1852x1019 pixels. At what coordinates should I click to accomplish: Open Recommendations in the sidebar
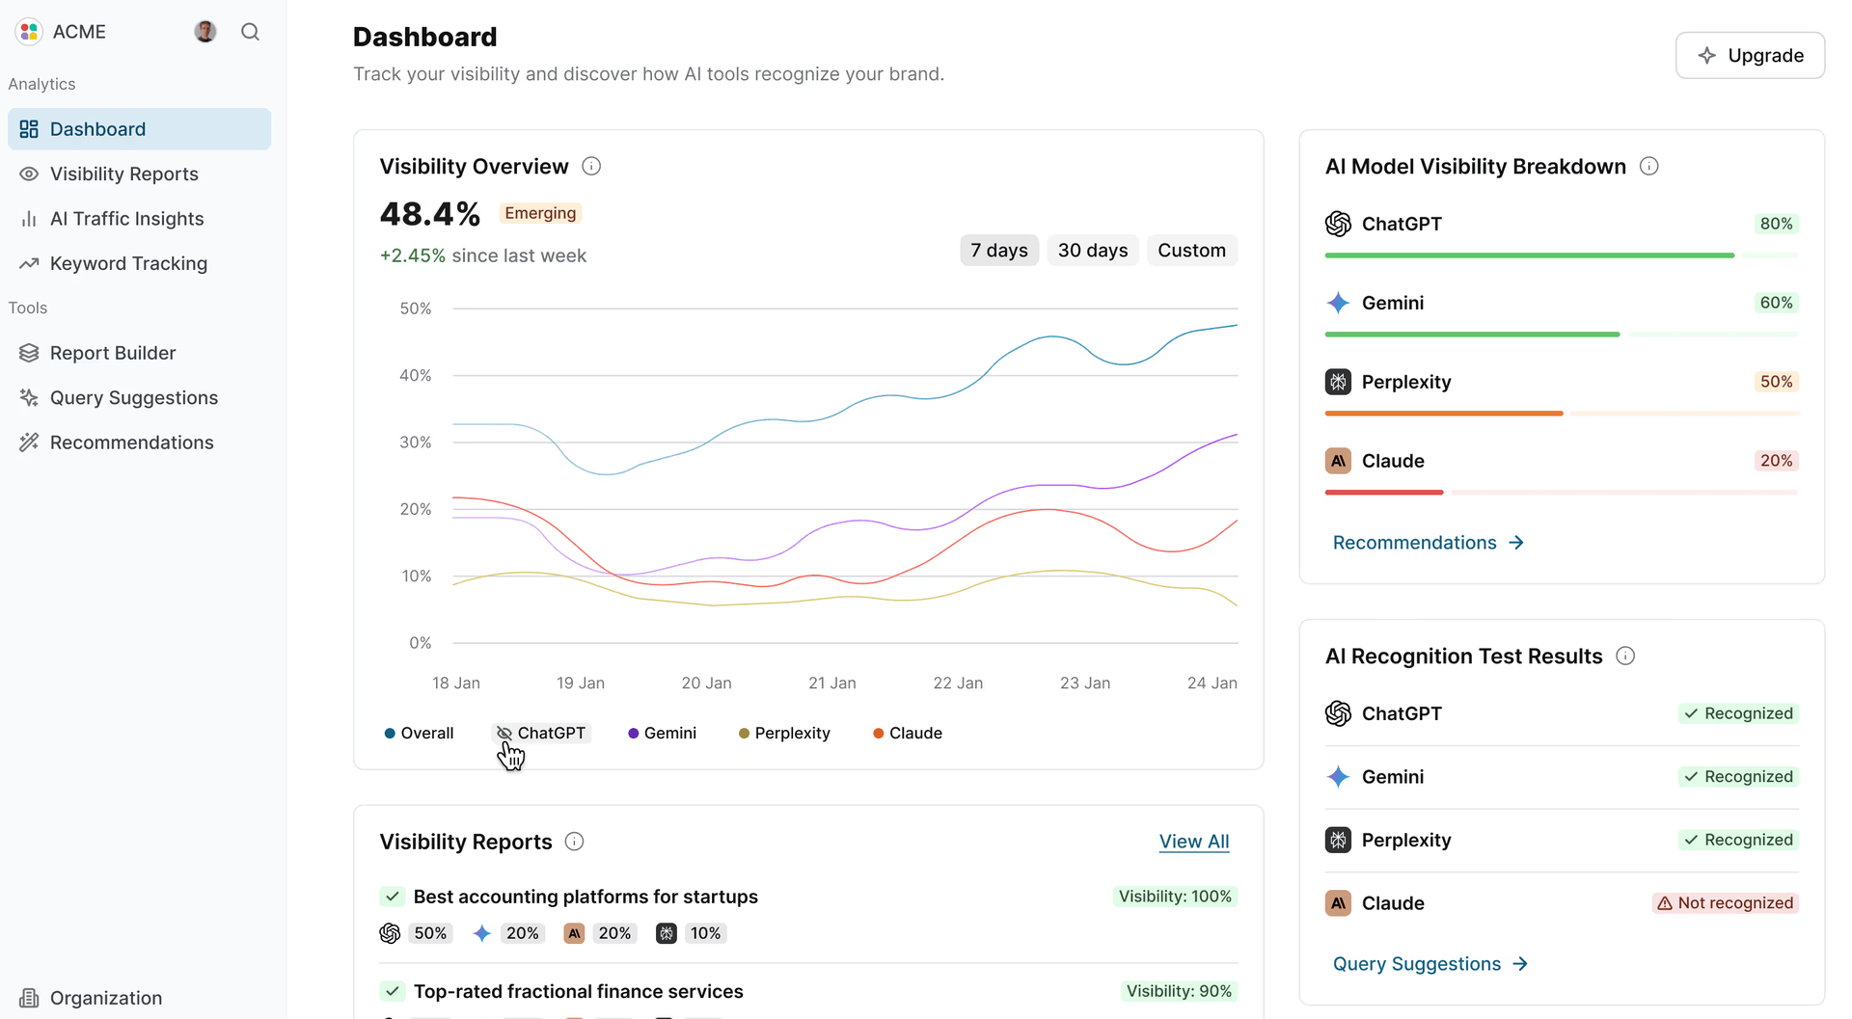click(x=131, y=442)
